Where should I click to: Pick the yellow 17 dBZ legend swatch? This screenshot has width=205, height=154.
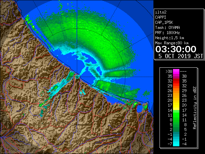176,105
